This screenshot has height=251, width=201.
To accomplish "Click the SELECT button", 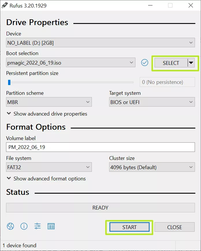I will [171, 63].
